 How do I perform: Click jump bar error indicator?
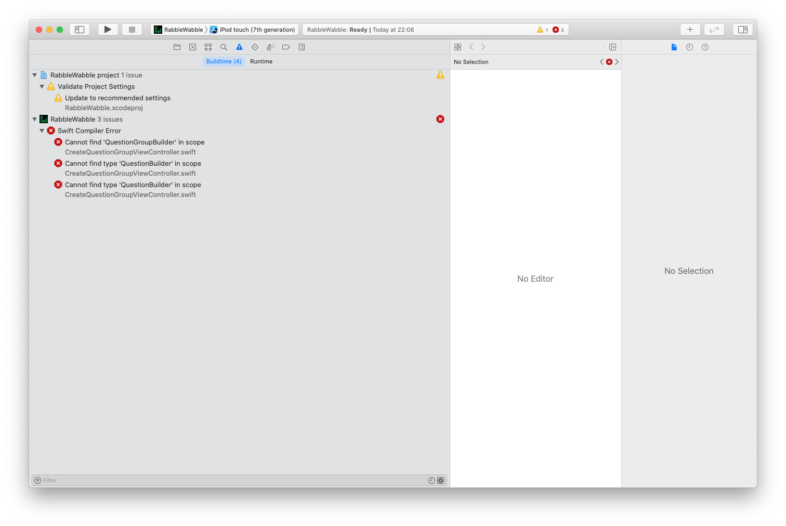(x=609, y=62)
